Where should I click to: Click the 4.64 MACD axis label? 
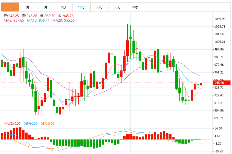217,136
